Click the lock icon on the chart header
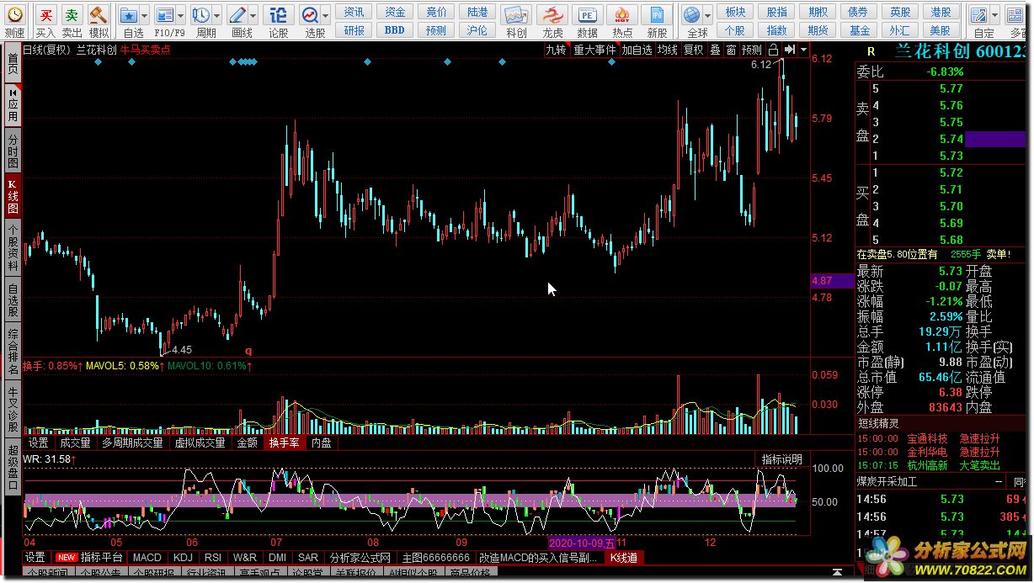Screen dimensions: 1034x583 pyautogui.click(x=774, y=50)
